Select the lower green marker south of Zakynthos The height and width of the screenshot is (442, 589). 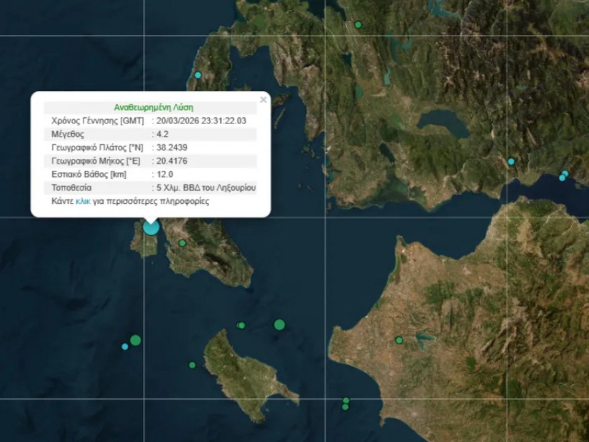coord(345,408)
